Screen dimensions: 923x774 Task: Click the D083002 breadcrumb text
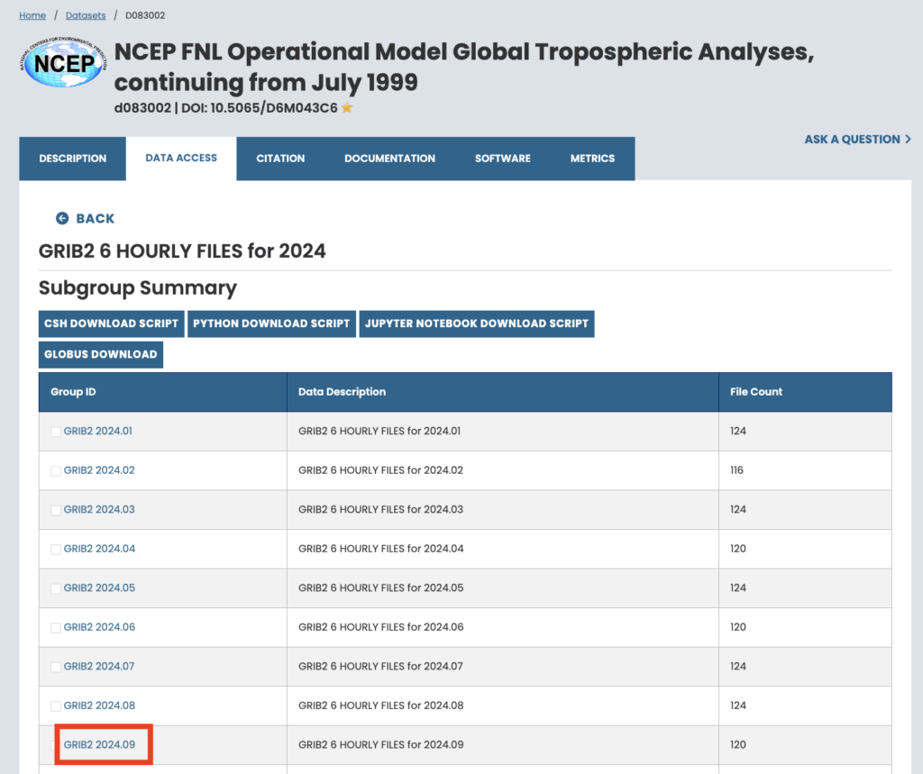tap(145, 15)
